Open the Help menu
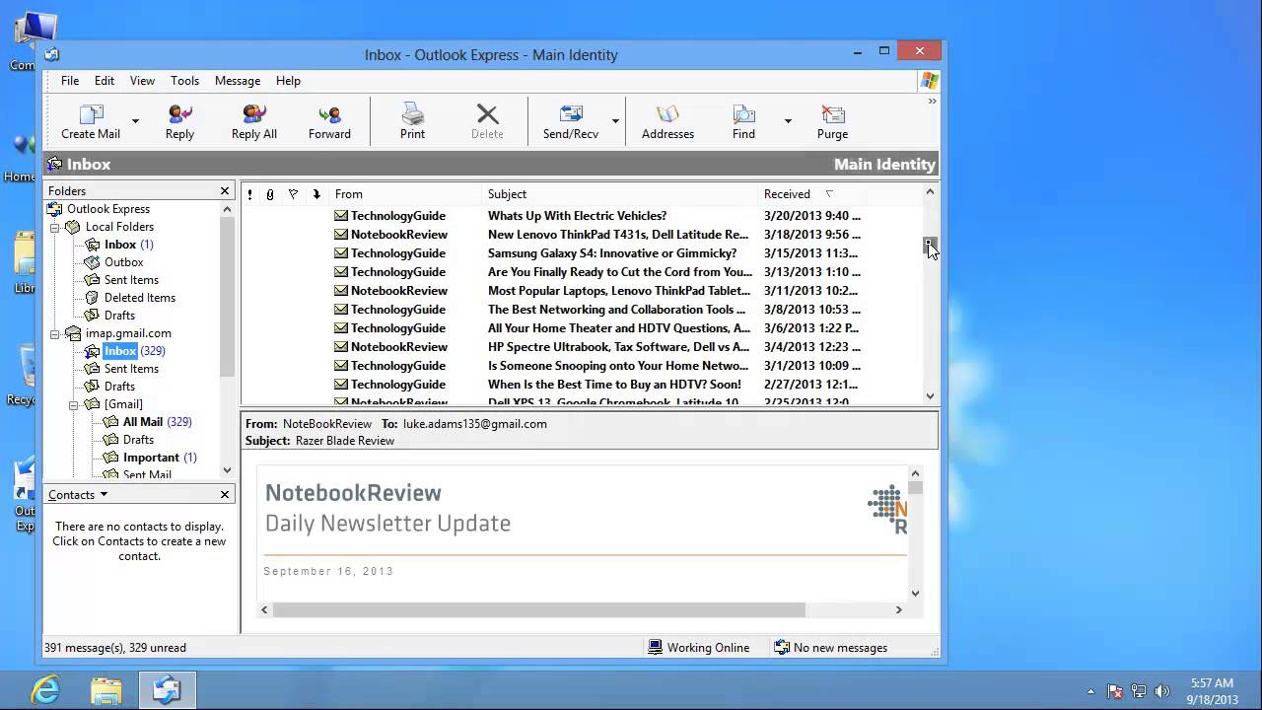 point(288,81)
